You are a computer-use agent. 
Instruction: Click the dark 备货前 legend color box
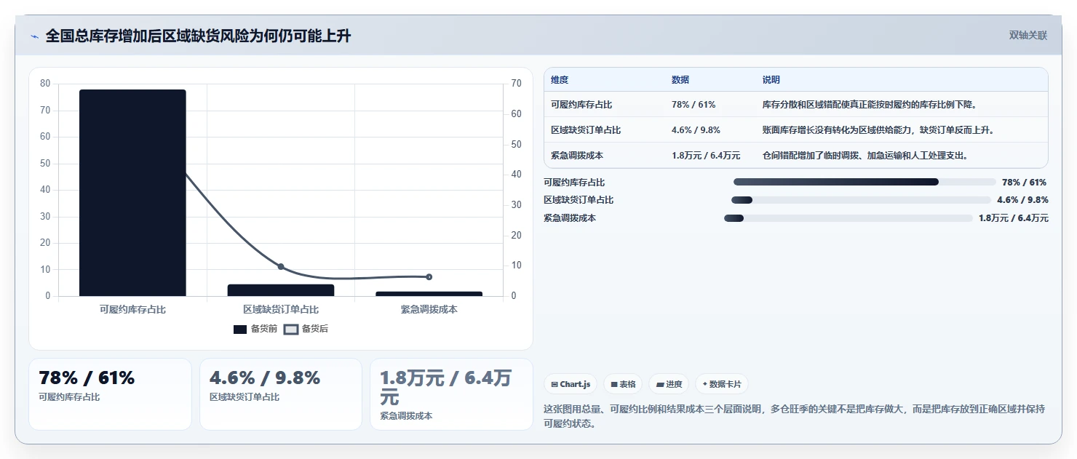coord(240,330)
